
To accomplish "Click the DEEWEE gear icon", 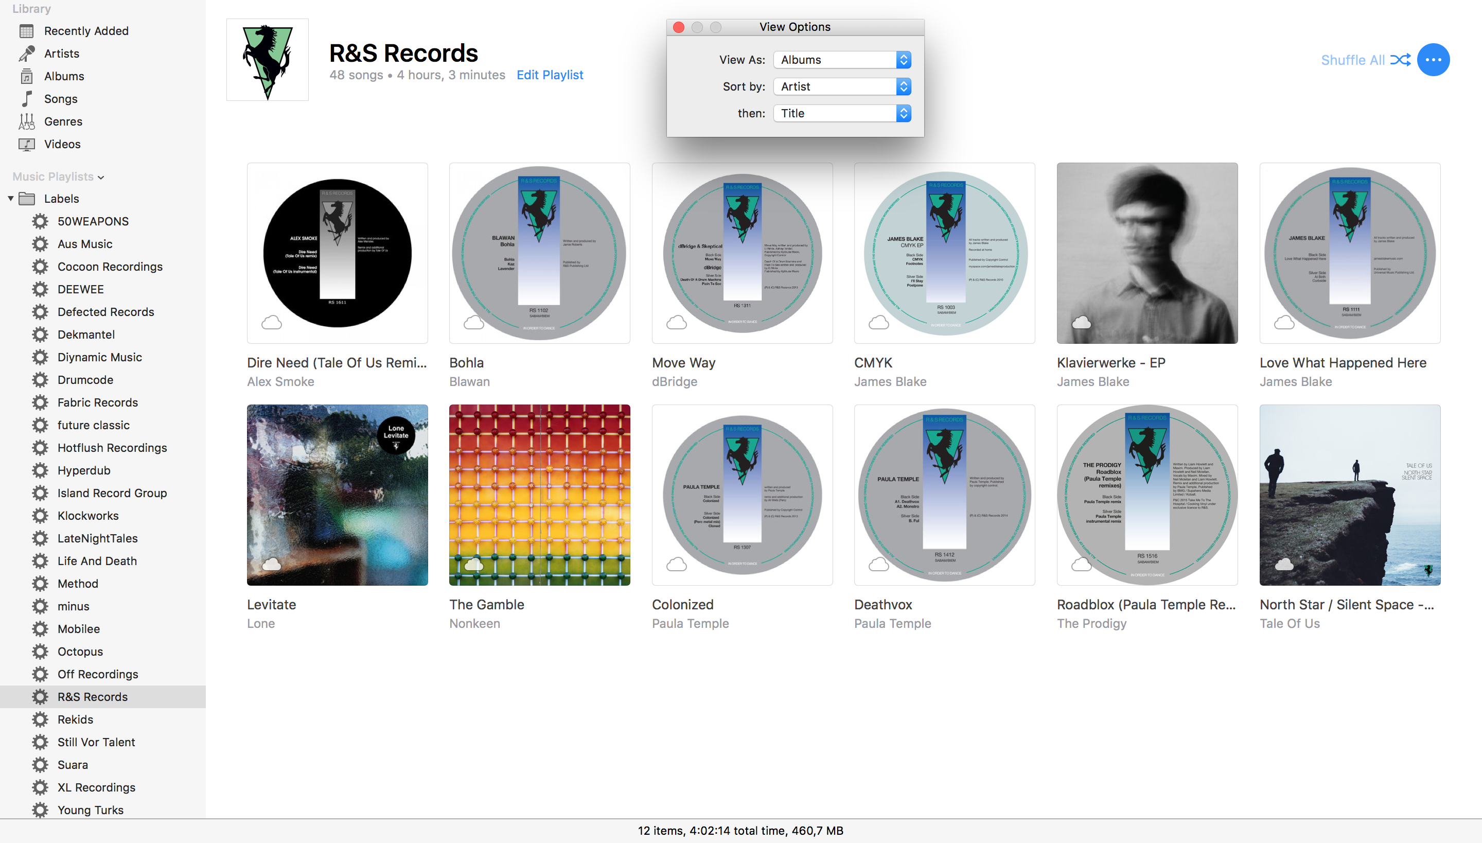I will point(40,289).
